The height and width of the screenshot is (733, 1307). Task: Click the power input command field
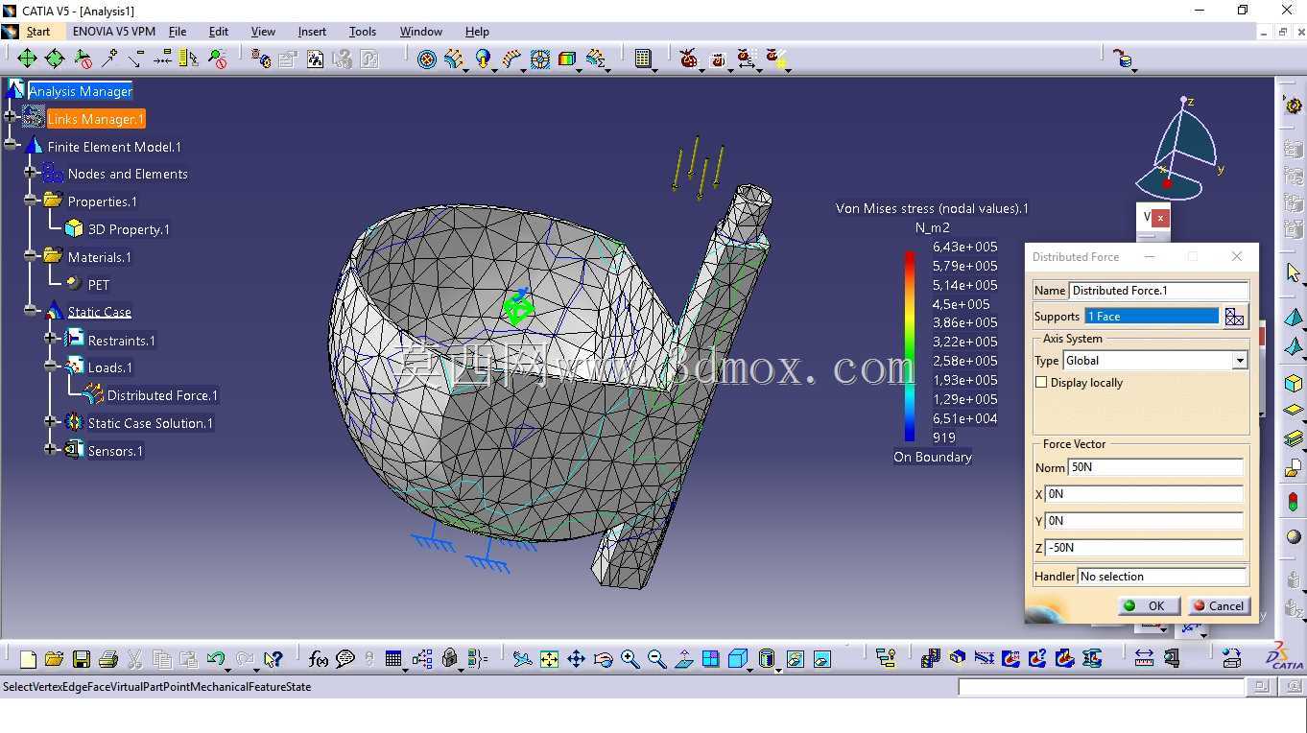click(x=1101, y=687)
